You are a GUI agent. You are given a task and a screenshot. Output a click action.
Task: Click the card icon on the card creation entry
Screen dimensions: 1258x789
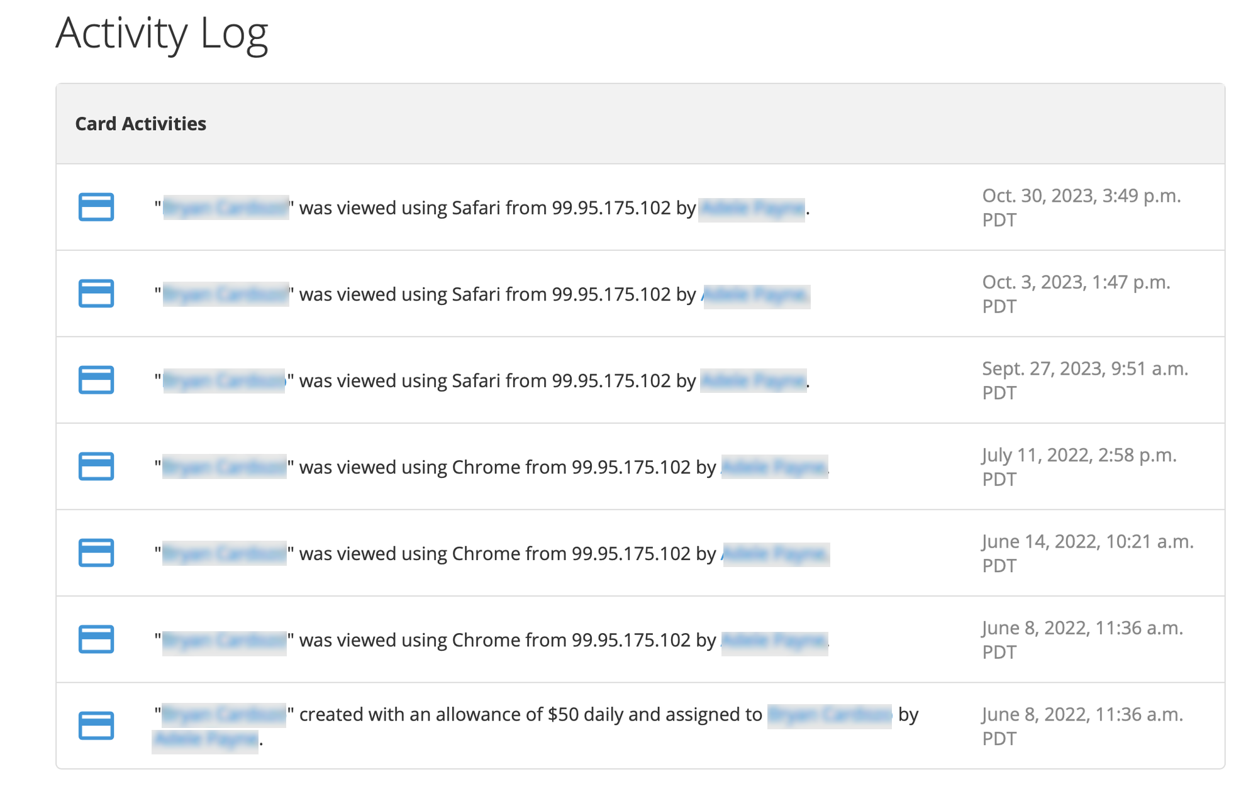point(97,724)
